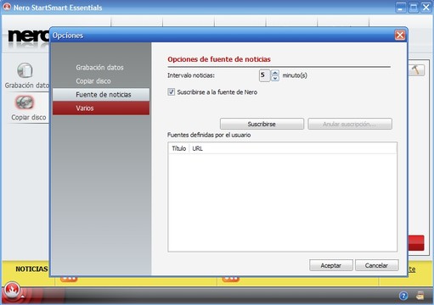The width and height of the screenshot is (434, 305).
Task: Click the Título column header
Action: tap(179, 148)
